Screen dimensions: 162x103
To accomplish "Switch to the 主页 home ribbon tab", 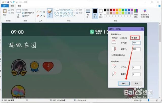I will click(12, 6).
